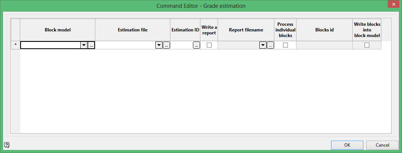Click the Estimation ID browse (...) button
The image size is (402, 153).
(x=196, y=45)
